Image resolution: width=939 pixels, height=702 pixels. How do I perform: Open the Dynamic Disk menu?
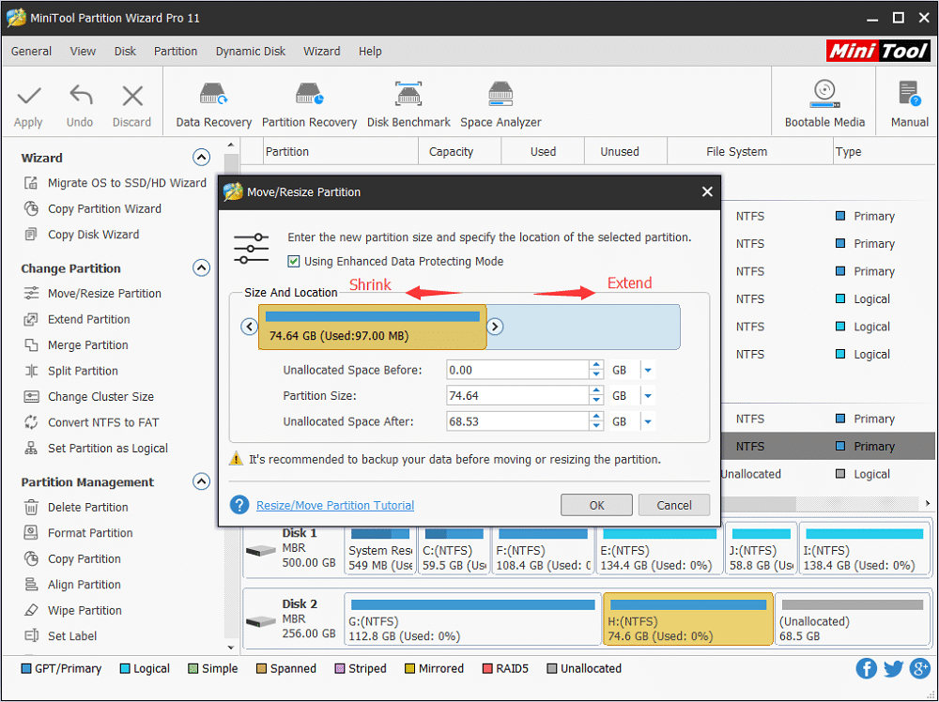[x=251, y=52]
